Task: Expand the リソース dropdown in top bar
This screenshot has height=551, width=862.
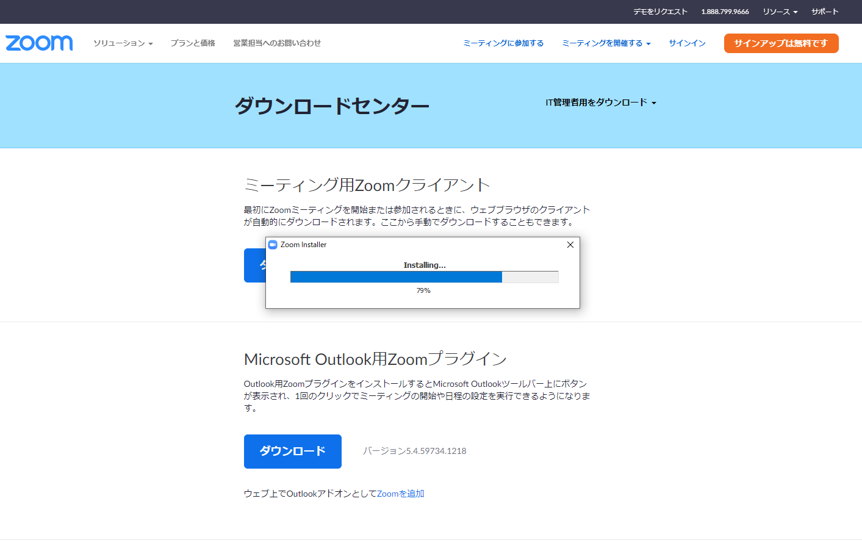Action: tap(780, 12)
